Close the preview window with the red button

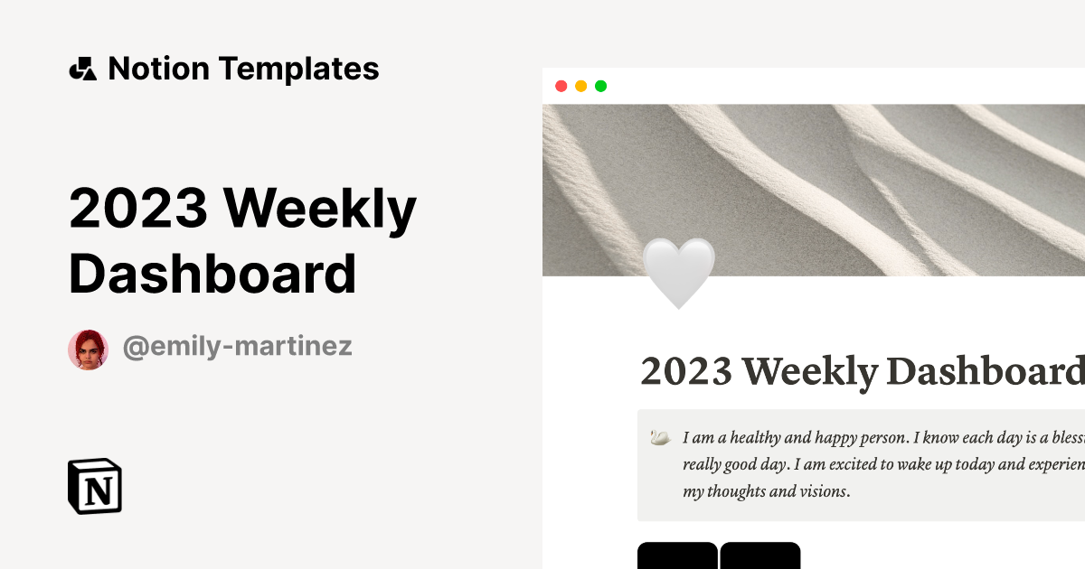point(561,86)
